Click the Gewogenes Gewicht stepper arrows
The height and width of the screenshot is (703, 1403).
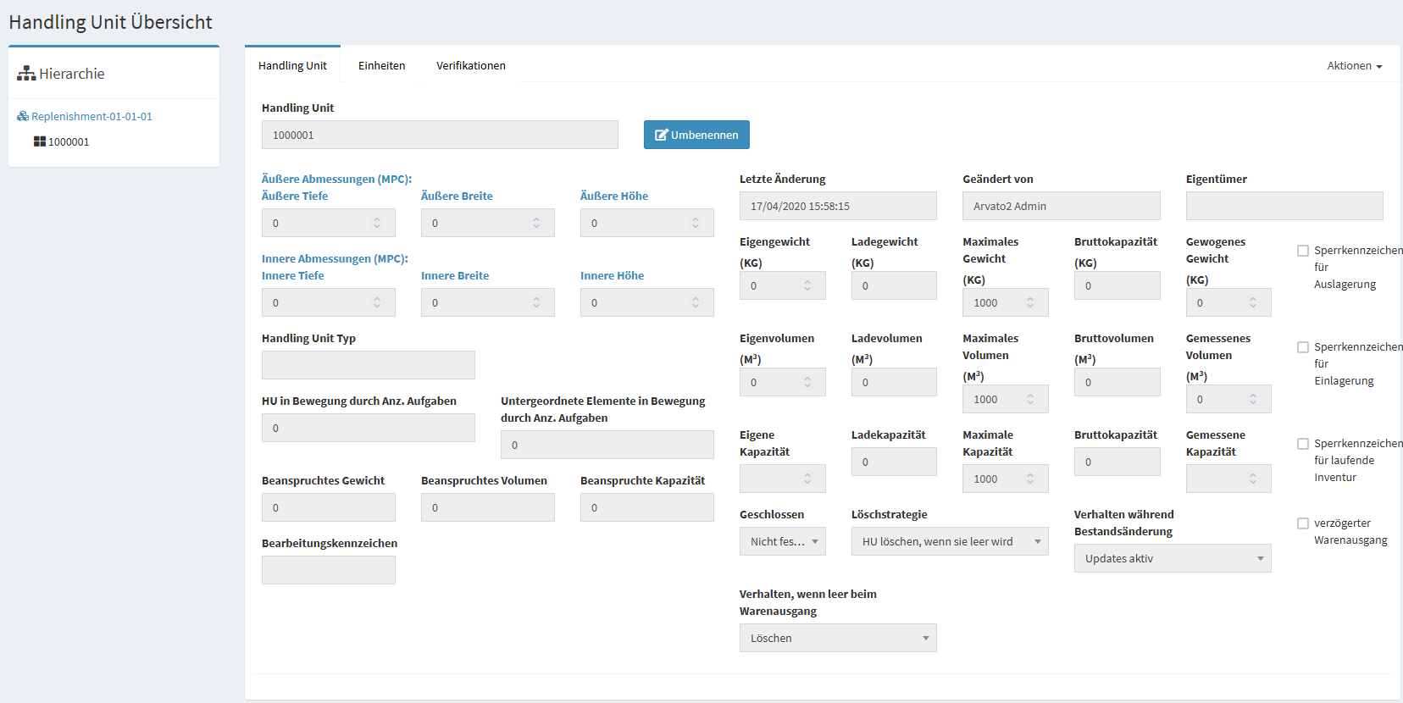[1253, 302]
